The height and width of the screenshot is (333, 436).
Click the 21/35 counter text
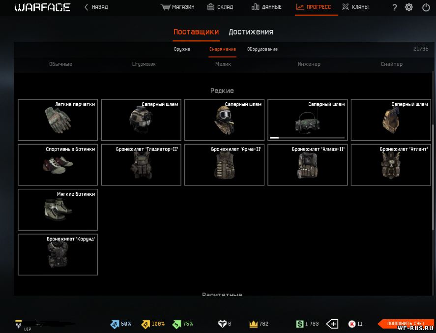(x=421, y=49)
